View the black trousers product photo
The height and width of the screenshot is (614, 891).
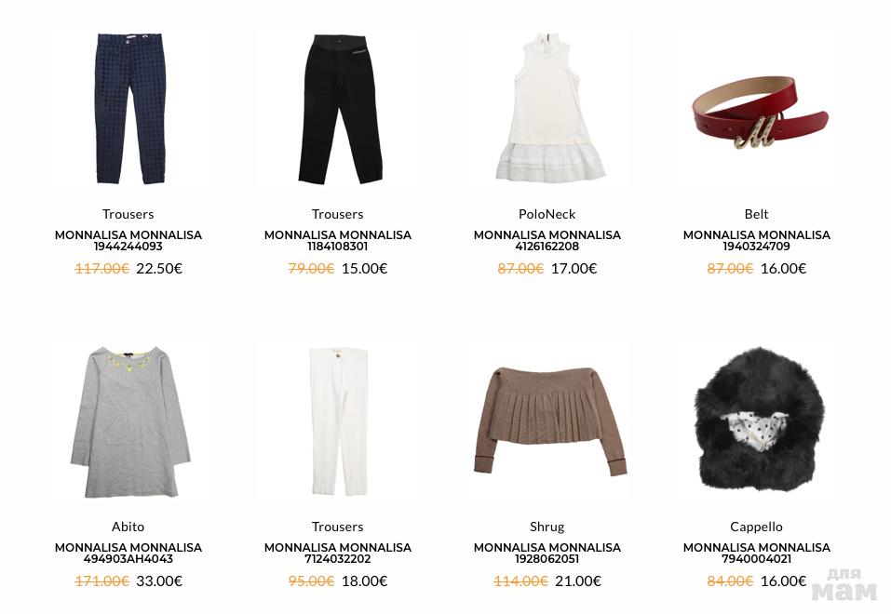(340, 109)
